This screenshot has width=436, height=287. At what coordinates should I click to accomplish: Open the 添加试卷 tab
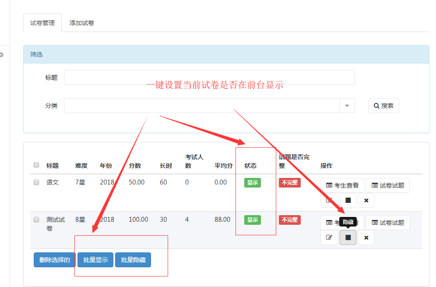tap(82, 23)
